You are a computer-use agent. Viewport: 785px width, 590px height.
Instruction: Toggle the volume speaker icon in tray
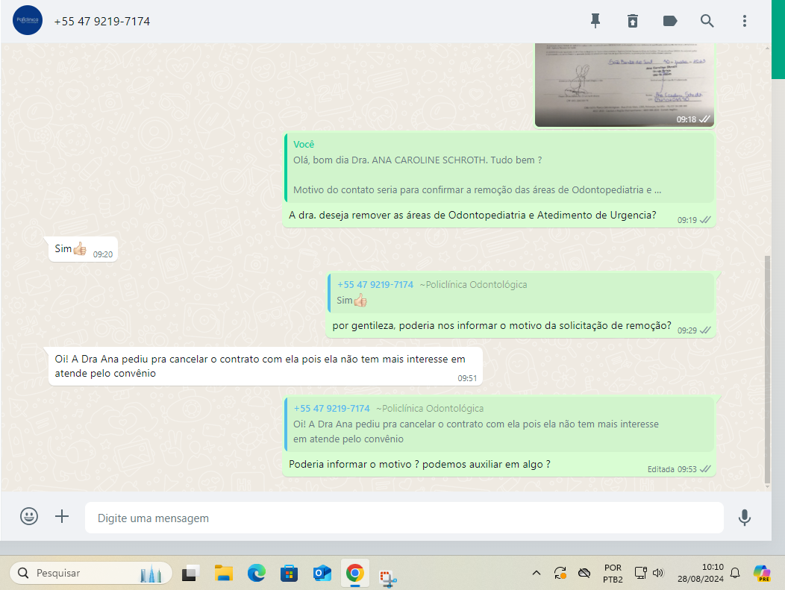click(x=658, y=573)
